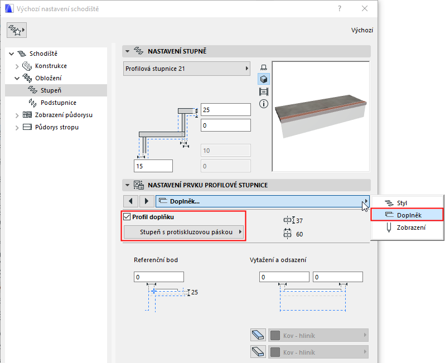The width and height of the screenshot is (445, 363).
Task: Click the profile tread settings panel icon
Action: [139, 185]
